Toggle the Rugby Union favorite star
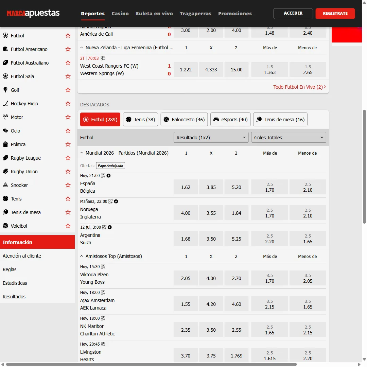 [x=68, y=171]
